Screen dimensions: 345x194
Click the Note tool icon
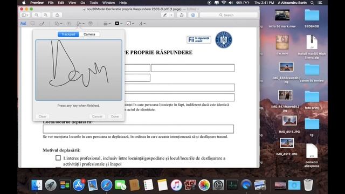(91, 23)
